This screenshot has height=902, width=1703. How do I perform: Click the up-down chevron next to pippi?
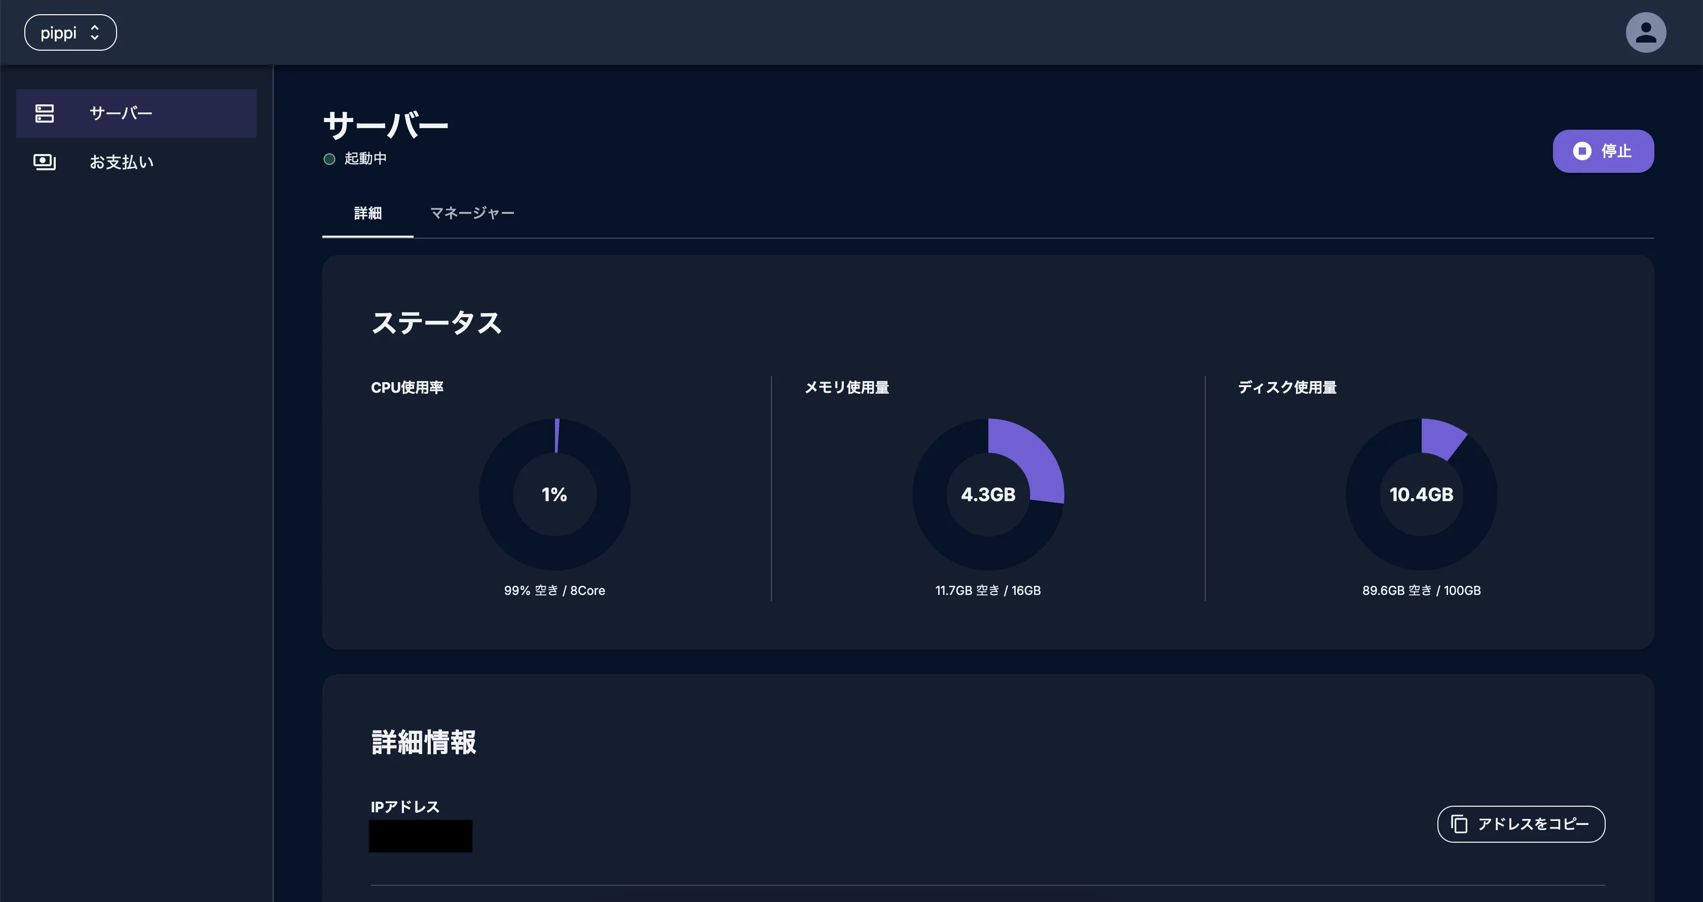pos(95,32)
